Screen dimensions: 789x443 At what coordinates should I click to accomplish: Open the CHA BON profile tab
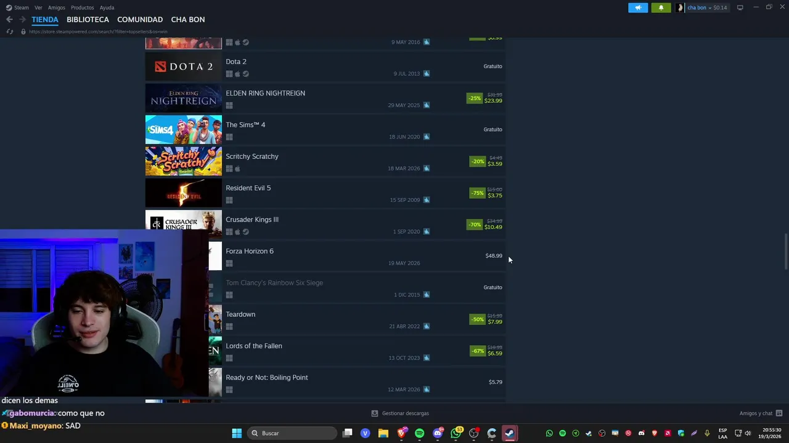(188, 20)
